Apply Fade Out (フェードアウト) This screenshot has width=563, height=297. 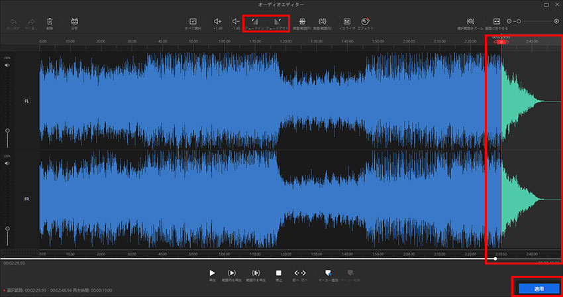click(x=277, y=24)
